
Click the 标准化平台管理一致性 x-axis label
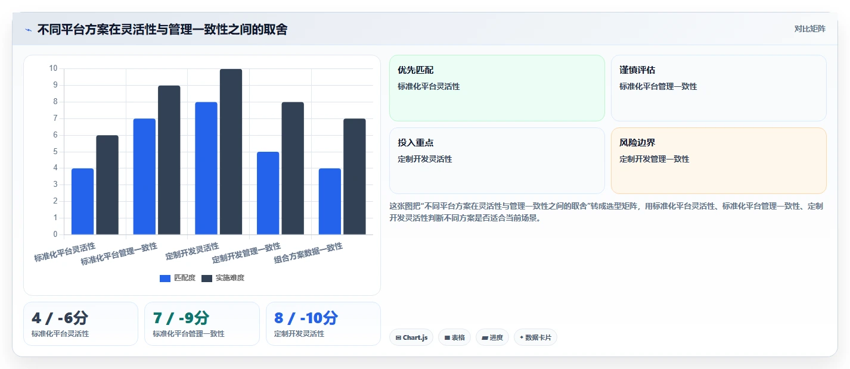(119, 254)
